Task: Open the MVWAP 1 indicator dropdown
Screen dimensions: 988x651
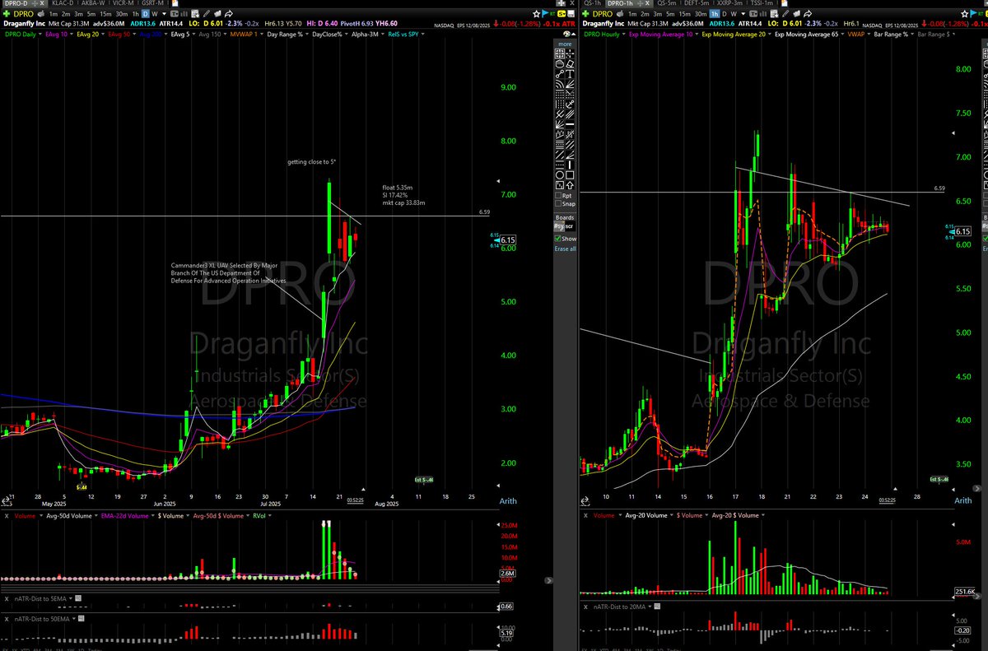Action: pyautogui.click(x=262, y=34)
